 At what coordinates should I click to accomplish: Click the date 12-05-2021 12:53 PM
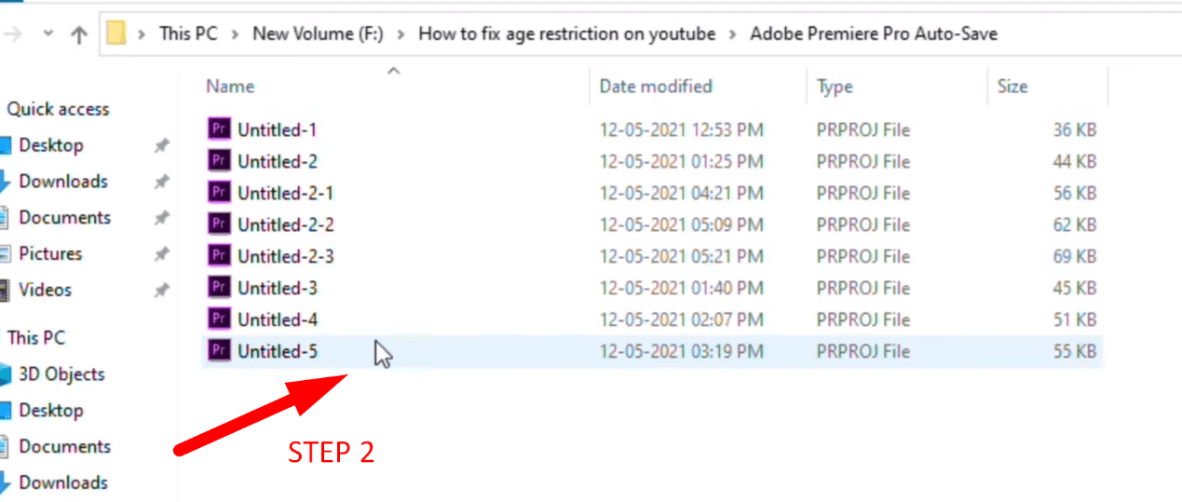(681, 129)
